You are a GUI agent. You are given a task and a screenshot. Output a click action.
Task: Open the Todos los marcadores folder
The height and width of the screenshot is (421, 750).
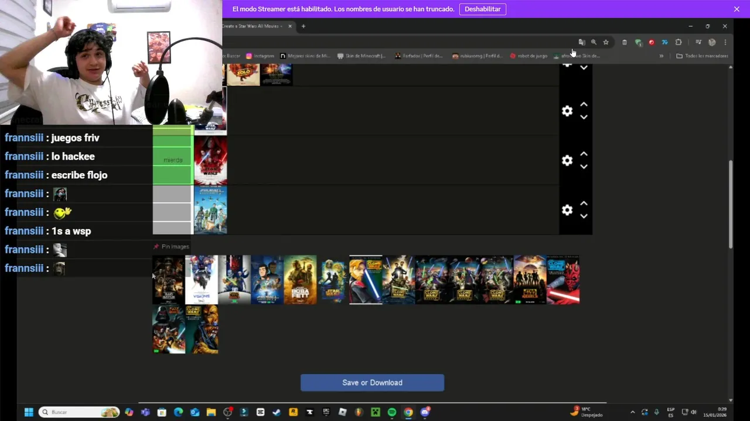point(702,56)
